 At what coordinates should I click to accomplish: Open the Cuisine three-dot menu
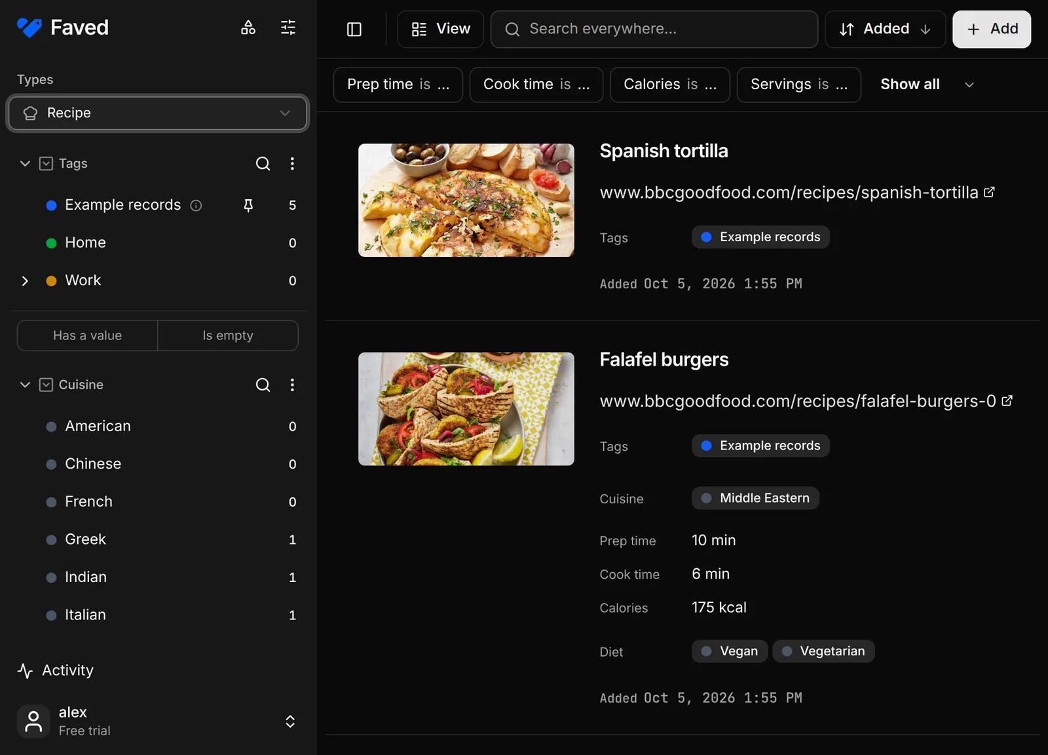(x=292, y=385)
